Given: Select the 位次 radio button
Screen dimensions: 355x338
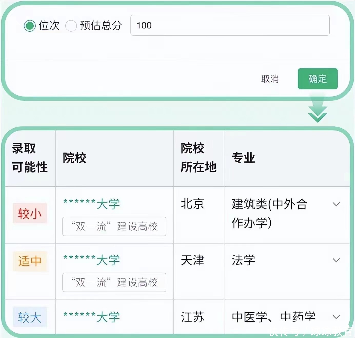Looking at the screenshot, I should (30, 26).
